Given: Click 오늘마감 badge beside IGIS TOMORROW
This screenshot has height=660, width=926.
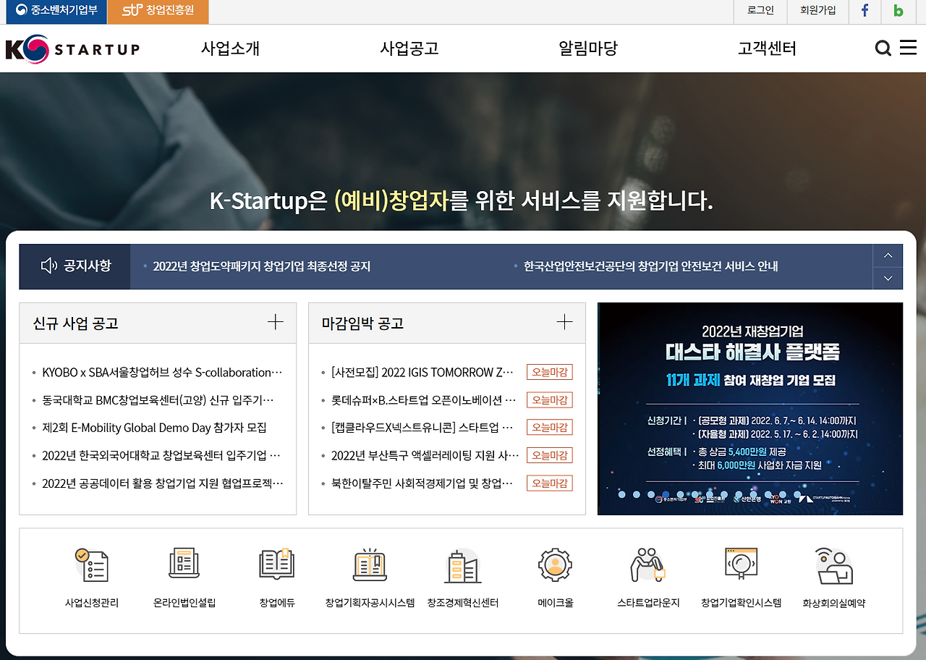Looking at the screenshot, I should click(x=549, y=373).
